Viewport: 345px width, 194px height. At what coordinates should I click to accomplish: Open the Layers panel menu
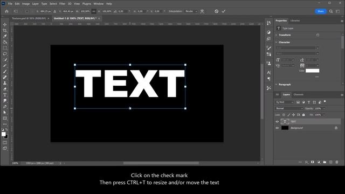pyautogui.click(x=342, y=95)
